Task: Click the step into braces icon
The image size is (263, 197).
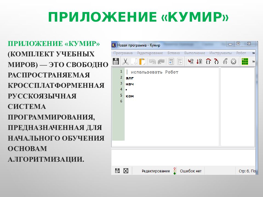Action: [216, 62]
